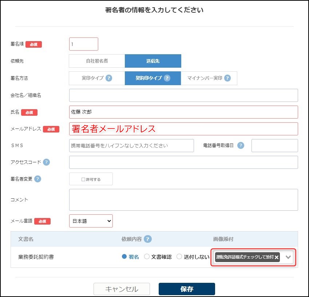Image resolution: width=309 pixels, height=297 pixels.
Task: Click the SMS phone number input field
Action: [131, 145]
